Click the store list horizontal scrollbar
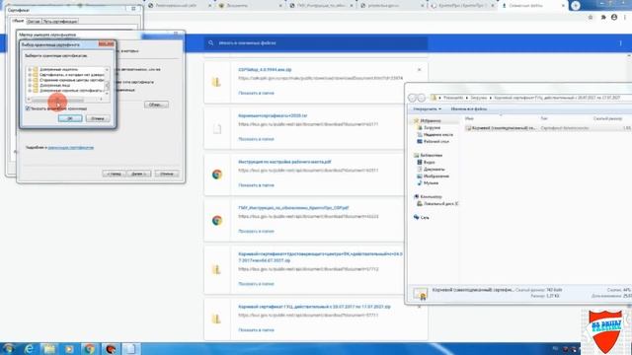Viewport: 632px width, 355px height. (x=64, y=99)
